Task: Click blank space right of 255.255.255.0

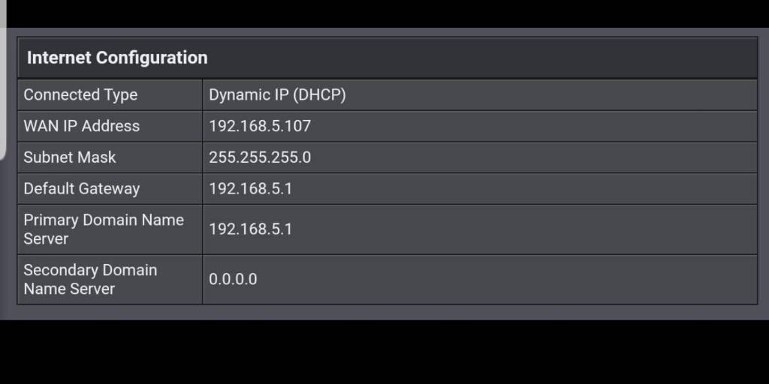Action: [x=526, y=157]
